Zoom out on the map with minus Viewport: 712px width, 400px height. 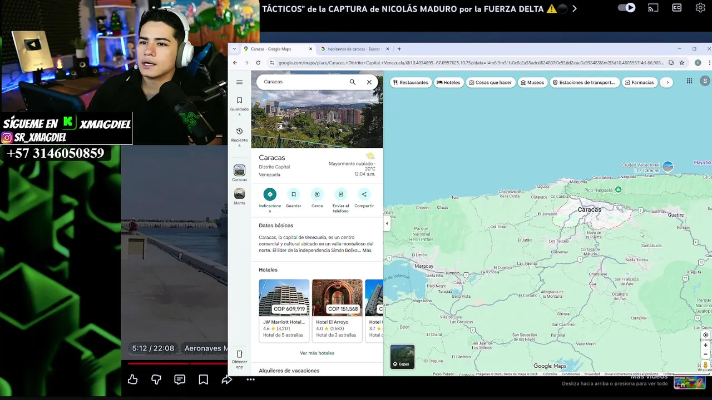pos(705,354)
